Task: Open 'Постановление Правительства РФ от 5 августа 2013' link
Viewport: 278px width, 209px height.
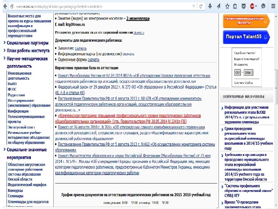Action: click(x=135, y=147)
